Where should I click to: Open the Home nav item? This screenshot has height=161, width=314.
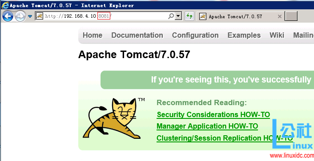[93, 35]
